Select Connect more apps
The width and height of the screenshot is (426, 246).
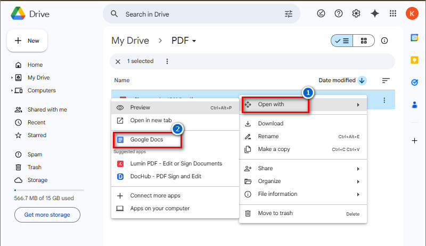(x=175, y=196)
